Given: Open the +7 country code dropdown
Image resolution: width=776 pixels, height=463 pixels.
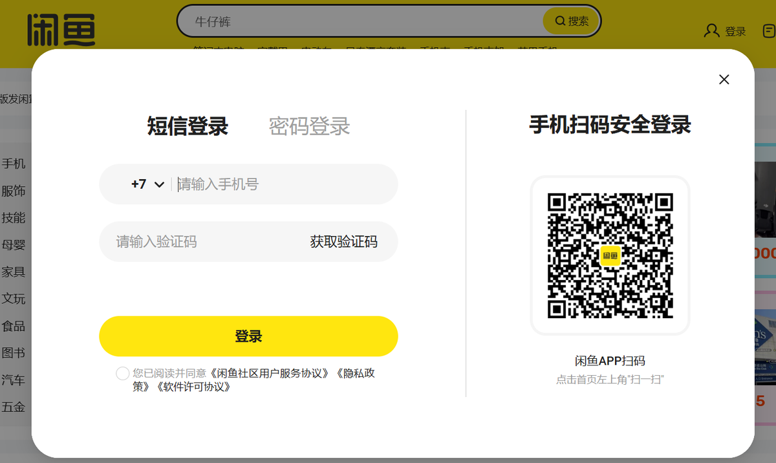Looking at the screenshot, I should pyautogui.click(x=147, y=184).
